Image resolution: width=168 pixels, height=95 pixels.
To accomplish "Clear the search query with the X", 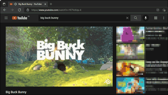I will click(x=127, y=18).
